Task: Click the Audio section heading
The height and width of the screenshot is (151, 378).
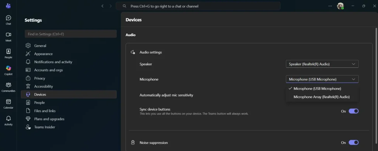Action: [x=130, y=35]
